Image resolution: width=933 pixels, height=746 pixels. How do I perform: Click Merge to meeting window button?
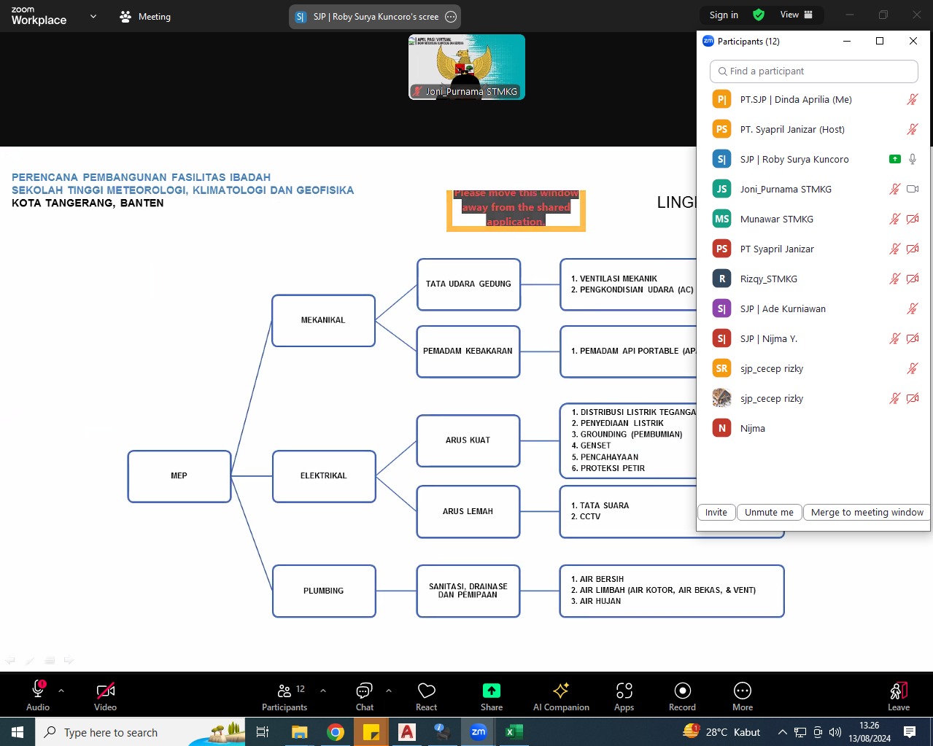867,513
